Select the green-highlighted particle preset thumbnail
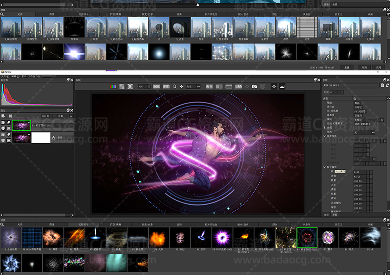Viewport: 390px width, 275px height. coord(307,237)
